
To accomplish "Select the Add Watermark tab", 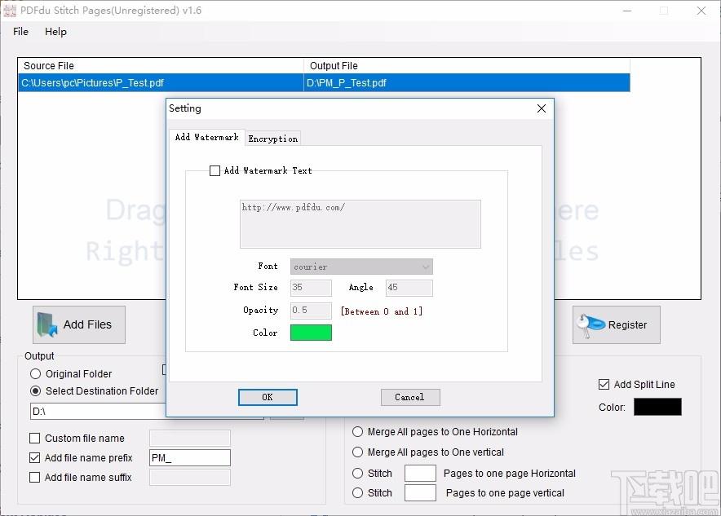I will [x=207, y=137].
